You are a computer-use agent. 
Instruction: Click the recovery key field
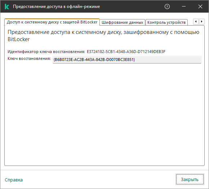coord(127,60)
